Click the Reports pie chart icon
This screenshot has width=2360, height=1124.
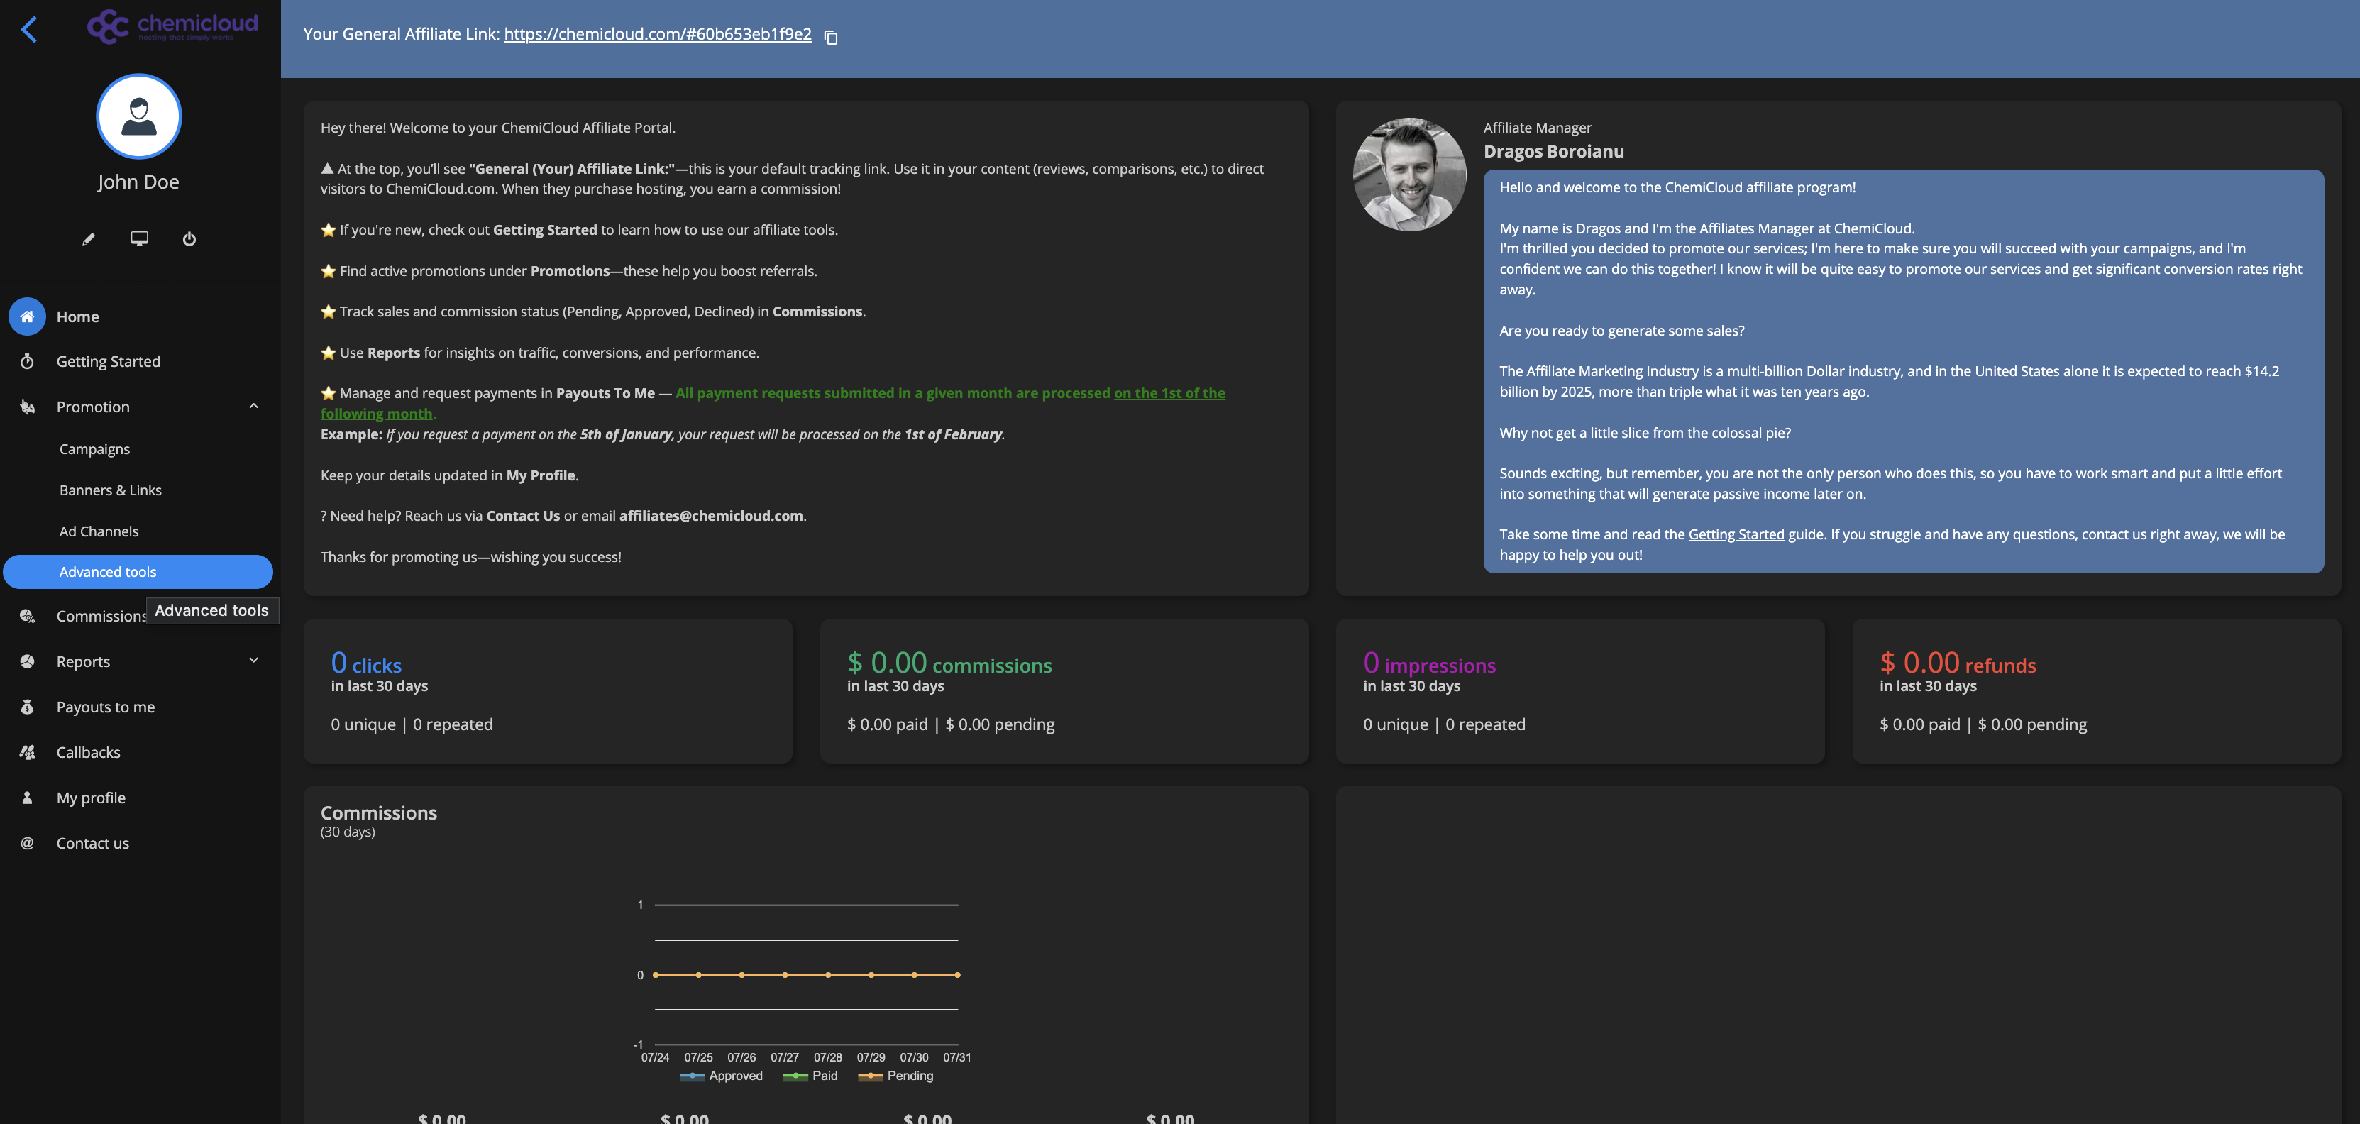coord(28,661)
